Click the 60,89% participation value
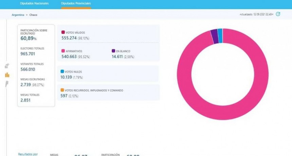Image resolution: width=292 pixels, height=156 pixels. click(x=29, y=38)
